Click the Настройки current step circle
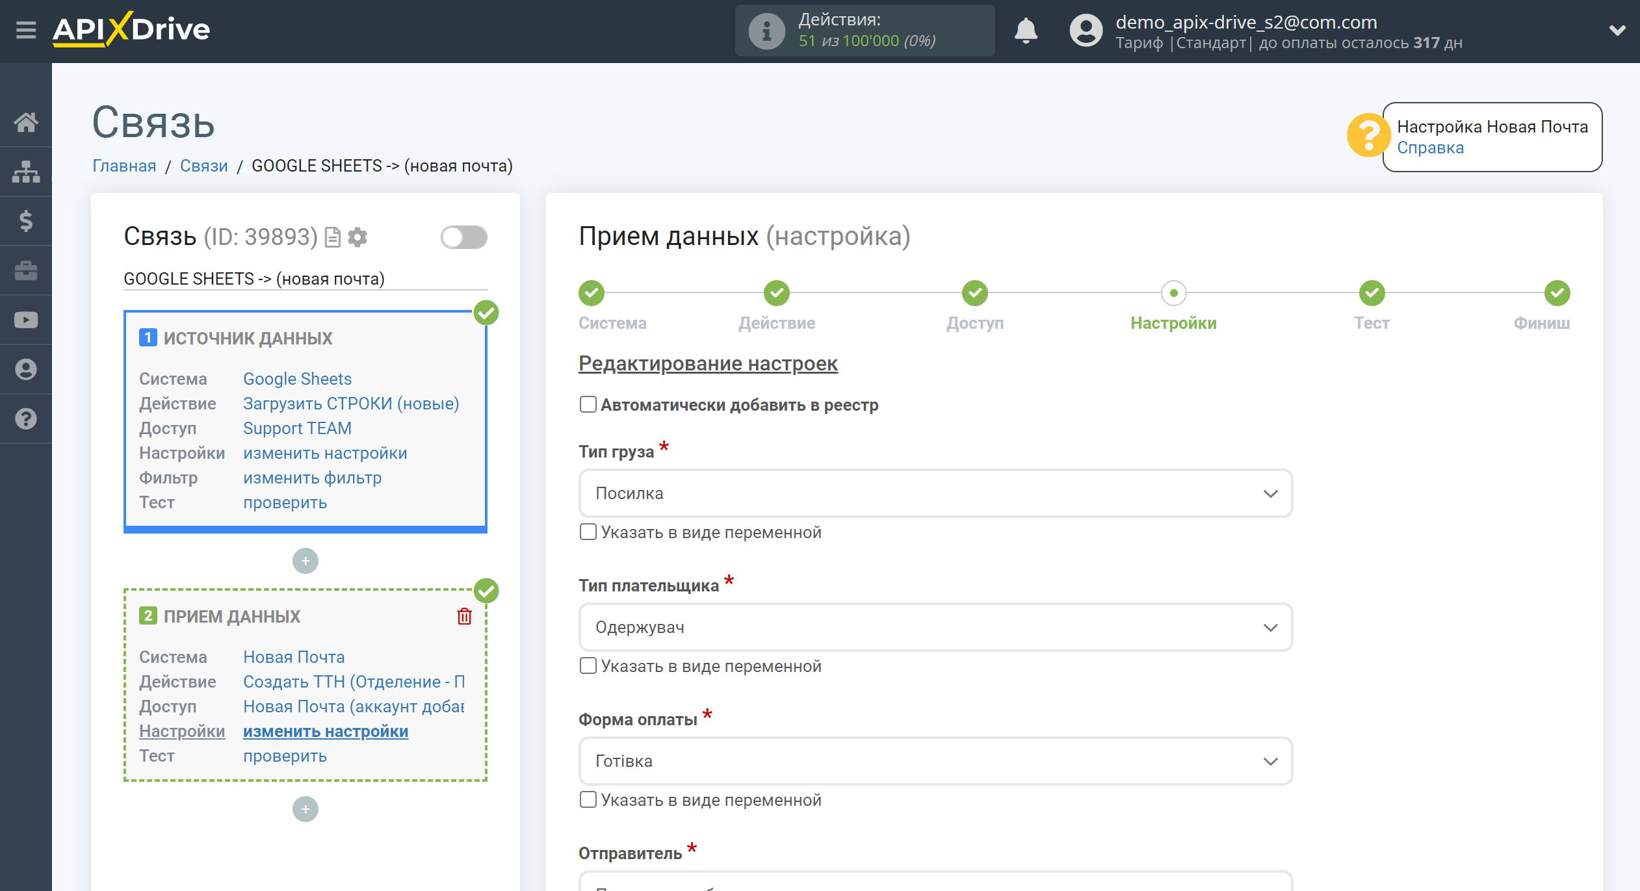1640x891 pixels. tap(1173, 293)
